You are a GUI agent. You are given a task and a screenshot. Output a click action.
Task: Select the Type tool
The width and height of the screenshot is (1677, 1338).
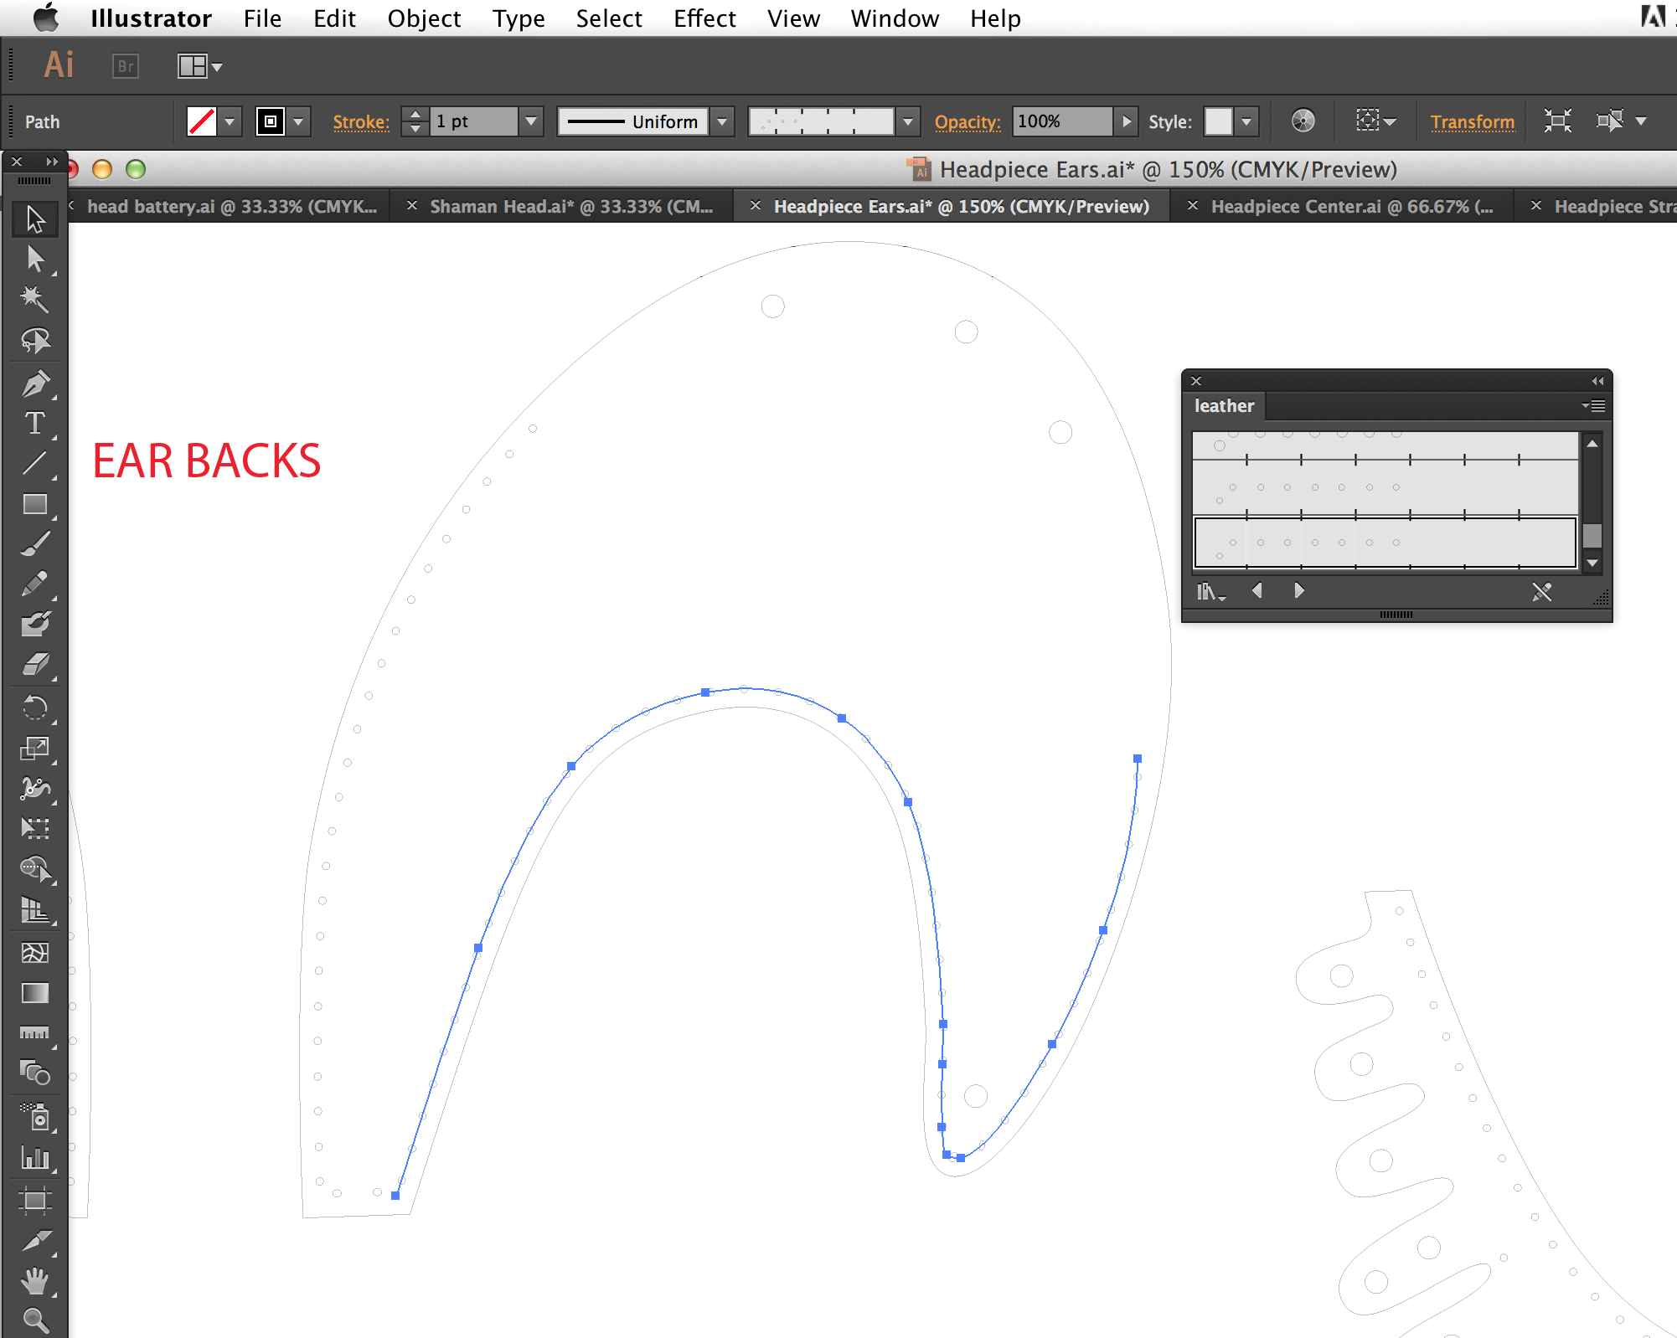tap(35, 424)
